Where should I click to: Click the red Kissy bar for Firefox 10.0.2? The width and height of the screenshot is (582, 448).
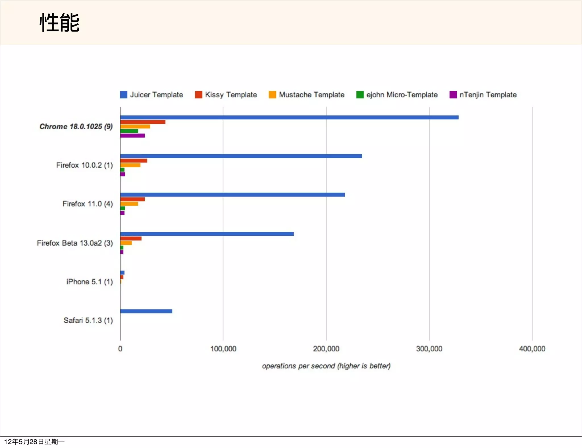click(134, 161)
